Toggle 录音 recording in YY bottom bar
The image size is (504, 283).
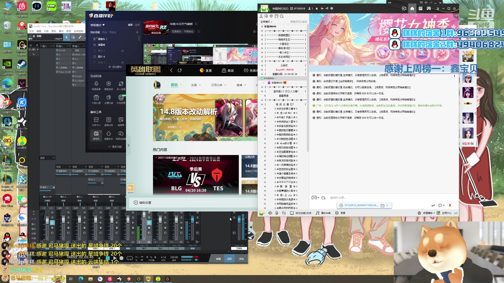340,213
